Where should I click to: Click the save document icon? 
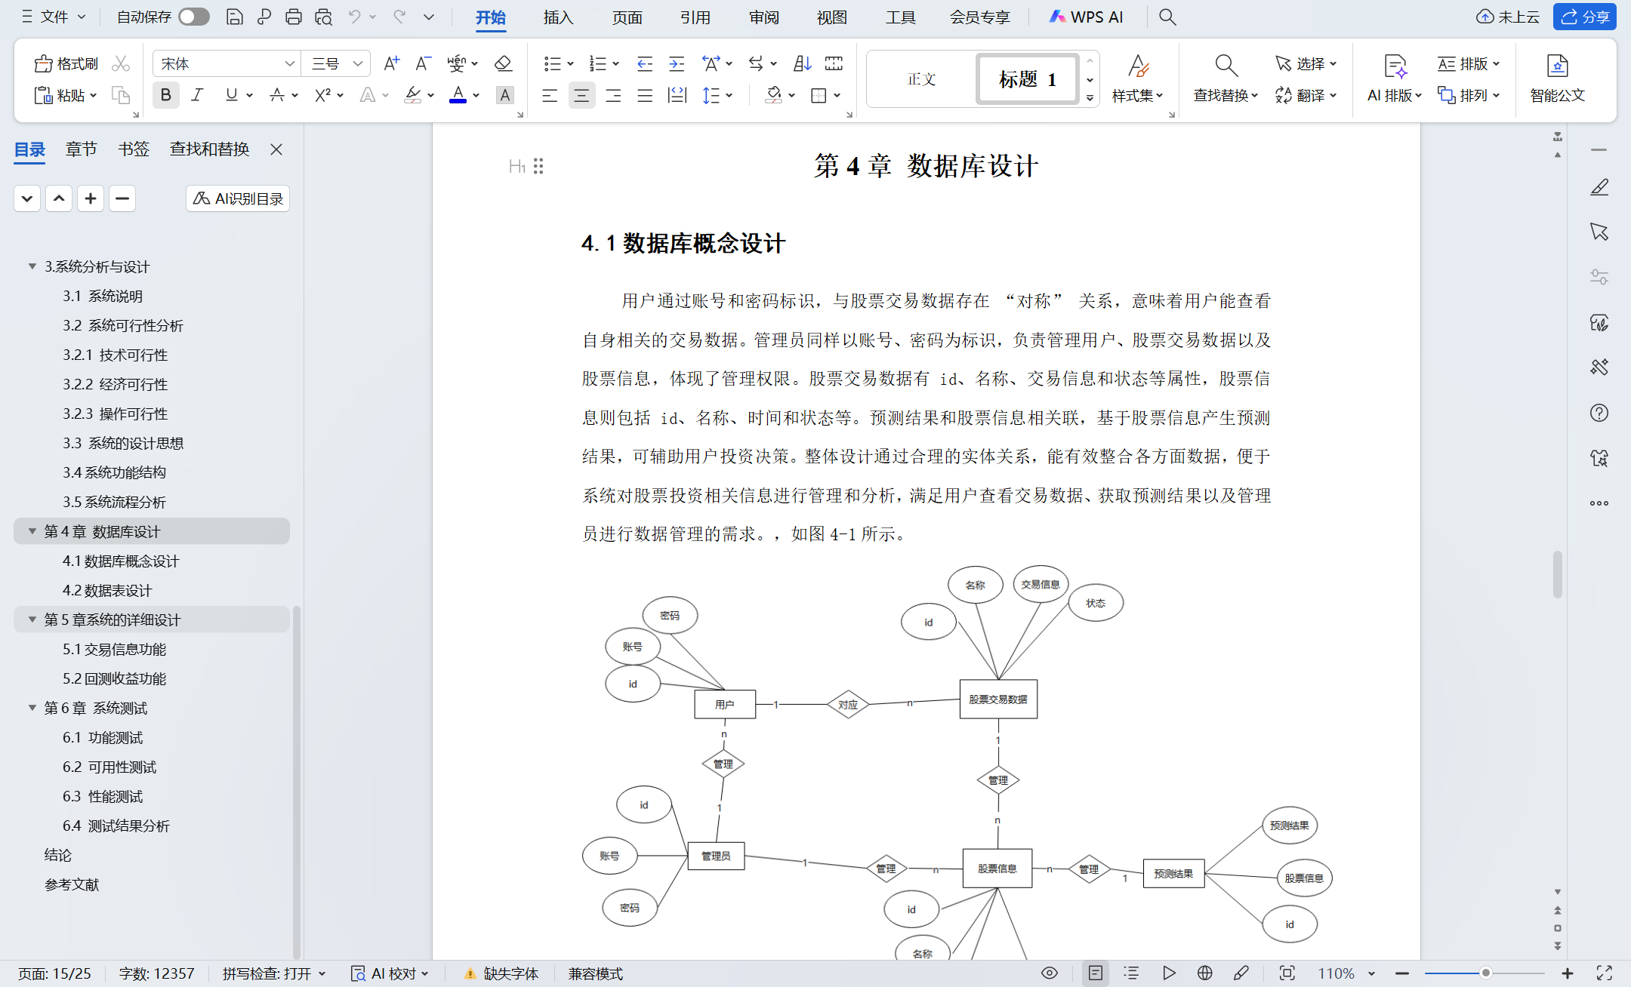tap(235, 17)
